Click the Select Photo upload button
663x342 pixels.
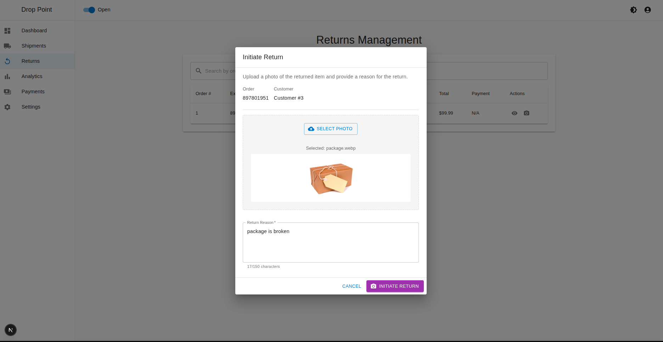[331, 129]
